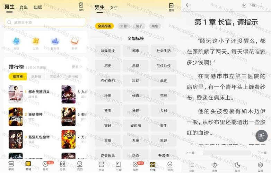This screenshot has height=173, width=271.
Task: Tap the 排行榜 bar chart shortcut icon
Action: [55, 42]
